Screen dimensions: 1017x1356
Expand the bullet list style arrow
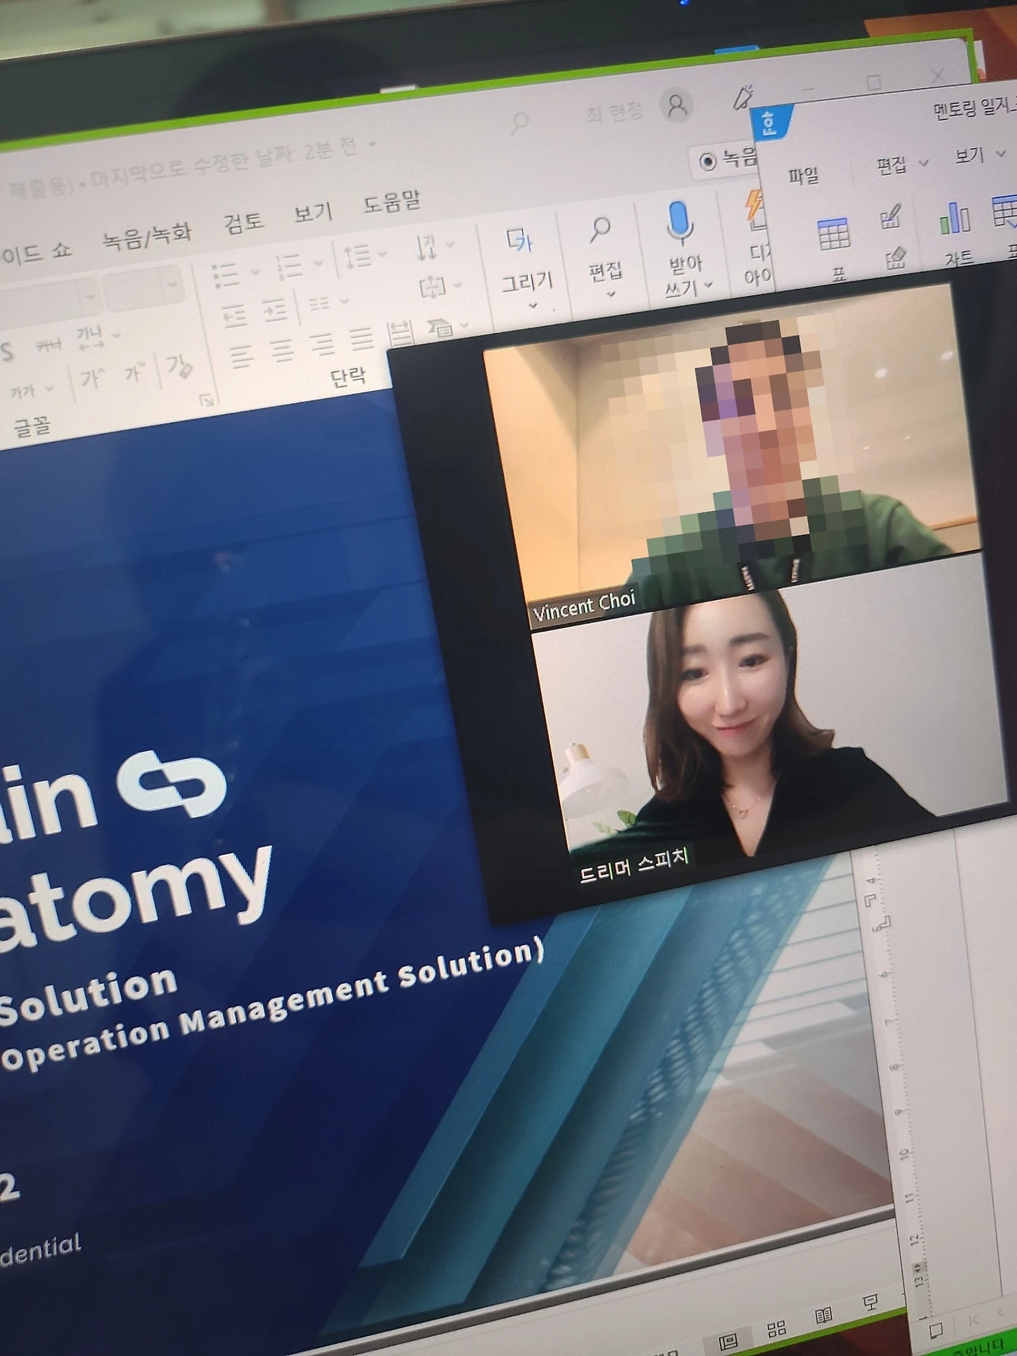tap(255, 272)
